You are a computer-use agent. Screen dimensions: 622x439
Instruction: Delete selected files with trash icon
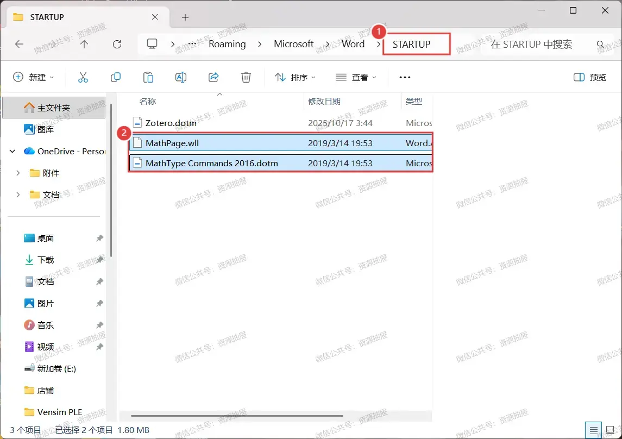click(246, 77)
